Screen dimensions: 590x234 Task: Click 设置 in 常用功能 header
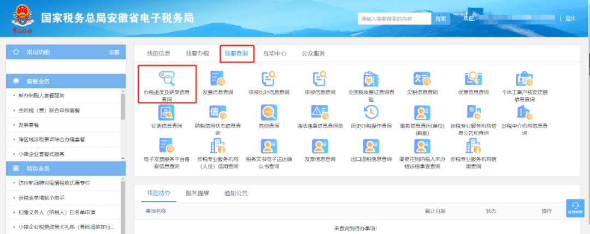(114, 52)
